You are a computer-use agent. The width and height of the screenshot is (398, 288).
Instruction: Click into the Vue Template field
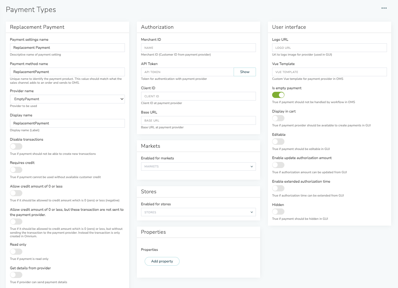pos(329,72)
